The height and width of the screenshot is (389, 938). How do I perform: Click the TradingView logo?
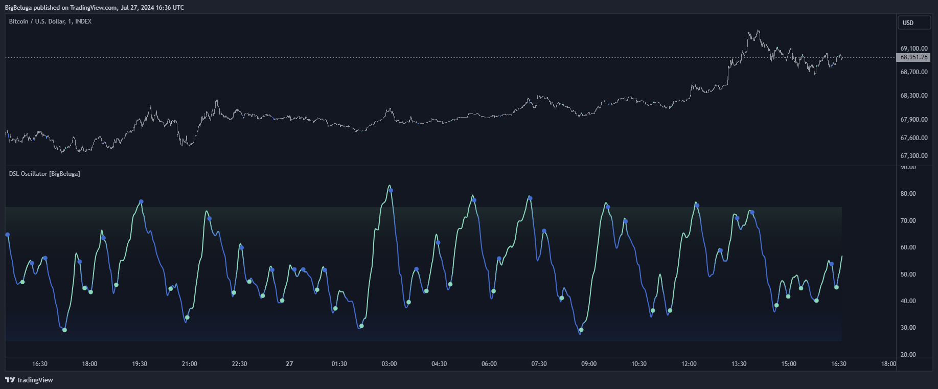pos(29,380)
